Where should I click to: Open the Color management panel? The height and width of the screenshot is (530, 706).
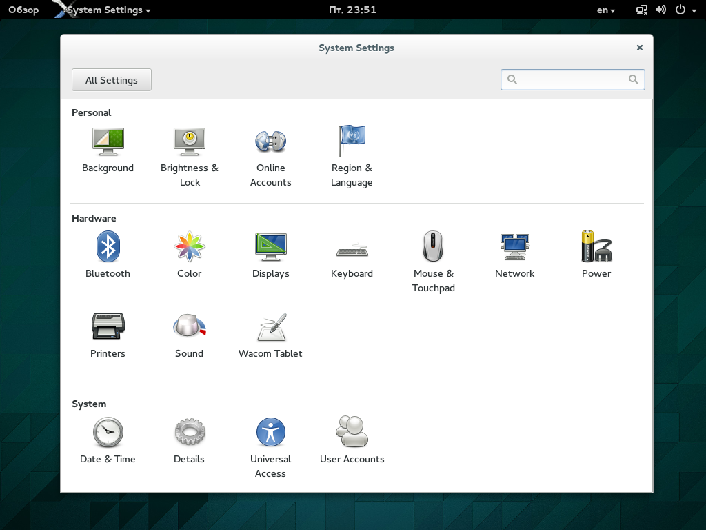[189, 255]
